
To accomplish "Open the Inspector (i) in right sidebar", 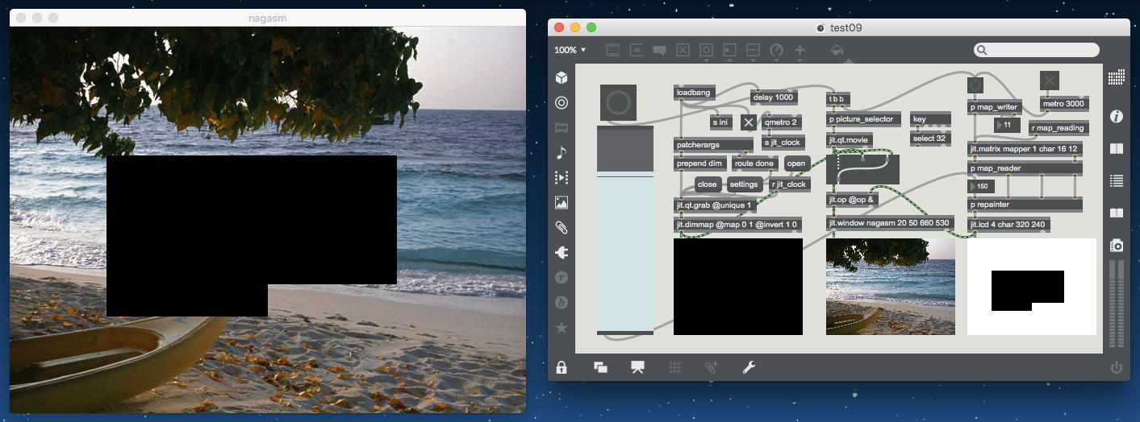I will tap(1117, 117).
